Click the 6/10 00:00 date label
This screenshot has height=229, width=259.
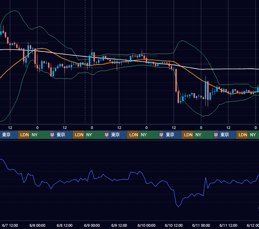tap(147, 225)
